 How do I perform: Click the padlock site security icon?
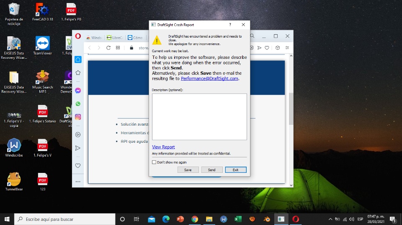(131, 48)
